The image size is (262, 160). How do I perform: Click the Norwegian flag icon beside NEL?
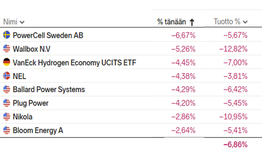click(7, 76)
